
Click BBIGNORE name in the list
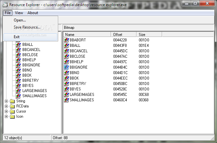pos(79,67)
